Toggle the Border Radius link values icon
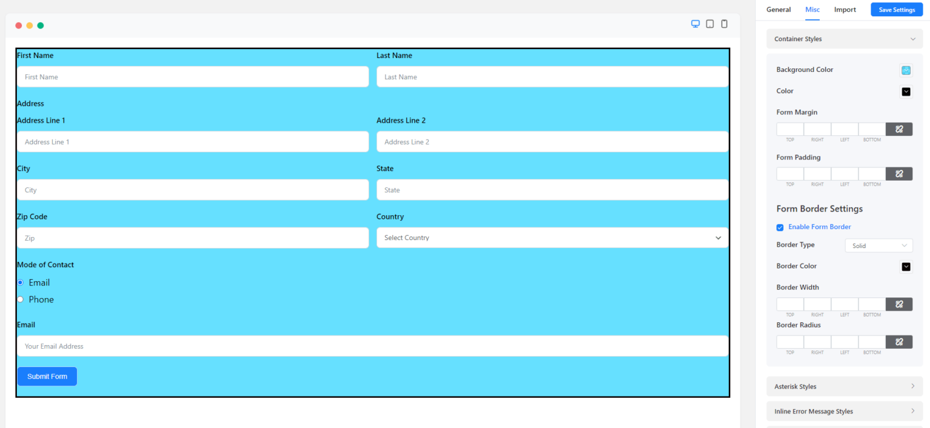This screenshot has height=428, width=930. point(899,342)
